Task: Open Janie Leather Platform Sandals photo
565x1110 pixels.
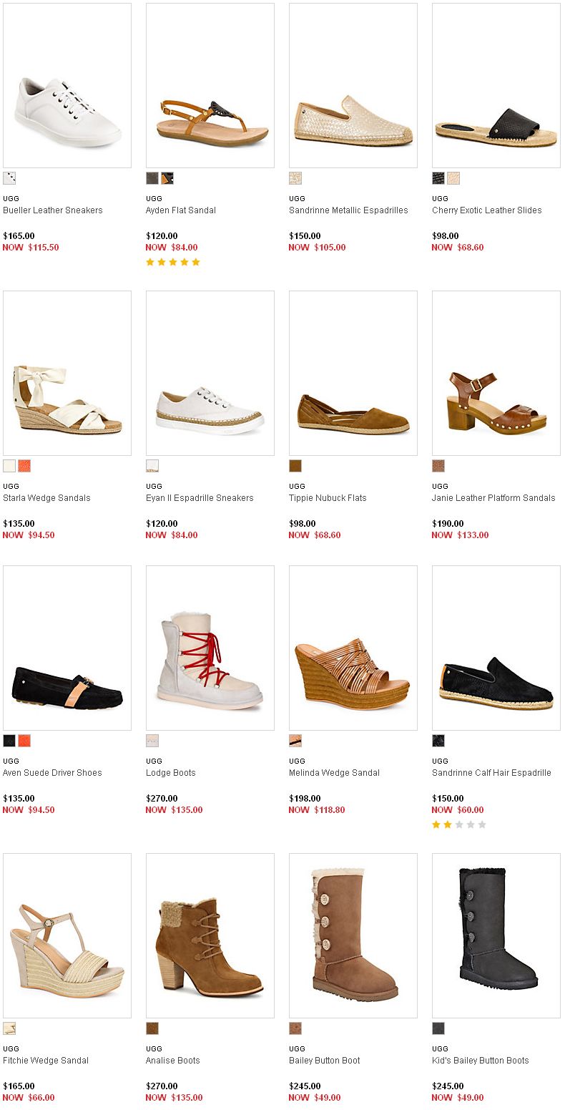Action: pyautogui.click(x=496, y=374)
